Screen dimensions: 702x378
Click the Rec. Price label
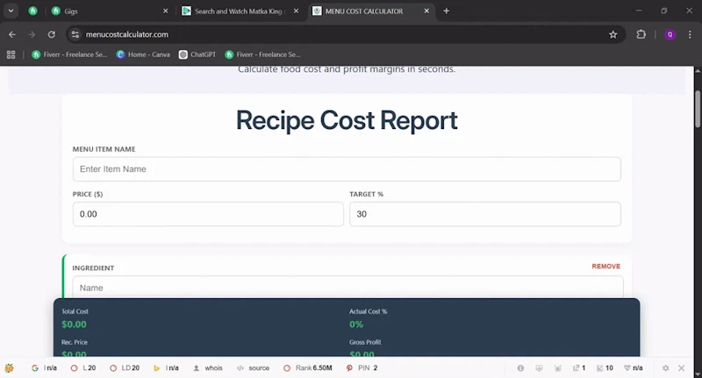tap(75, 342)
